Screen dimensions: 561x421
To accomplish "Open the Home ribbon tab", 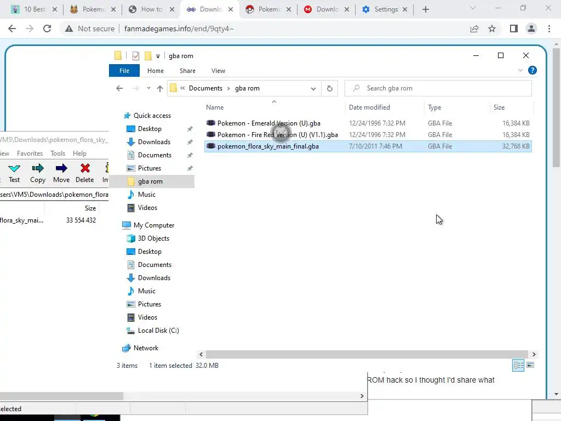I will [155, 71].
